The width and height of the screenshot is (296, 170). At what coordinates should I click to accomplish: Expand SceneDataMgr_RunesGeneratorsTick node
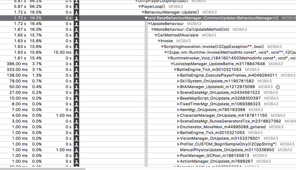coord(178,121)
